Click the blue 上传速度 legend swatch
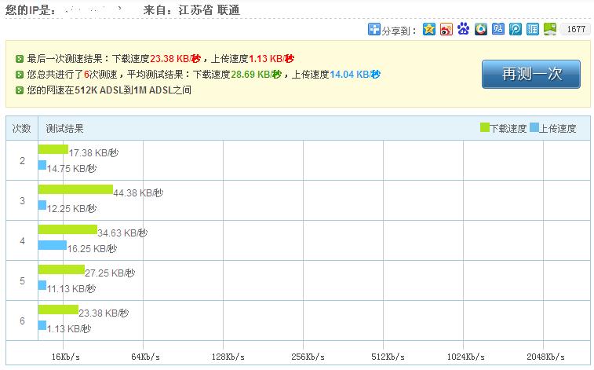 [x=534, y=127]
